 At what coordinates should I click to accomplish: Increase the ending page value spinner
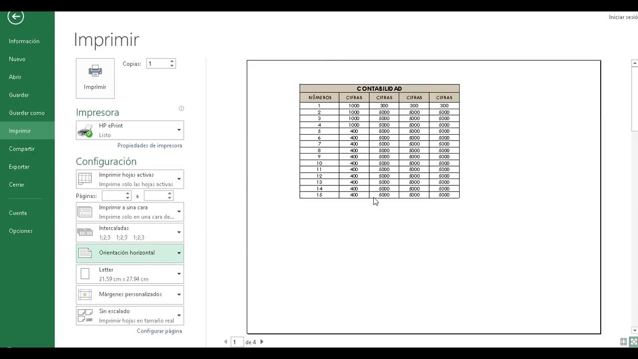click(169, 193)
